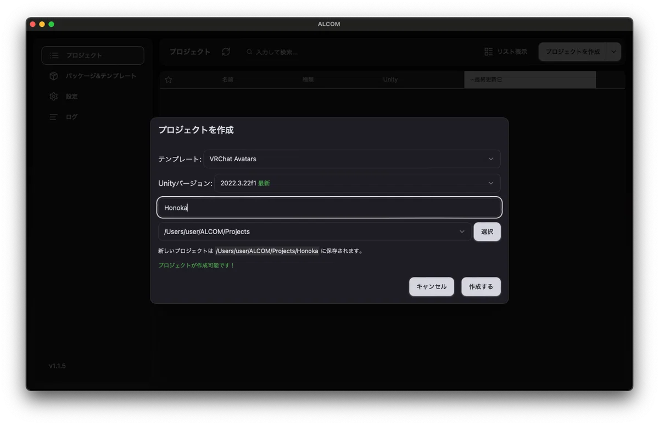659x425 pixels.
Task: Click the save path /Users/user/ALCOM/Projects/Honoka text
Action: (x=267, y=251)
